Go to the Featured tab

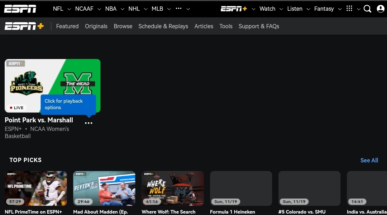tap(67, 26)
